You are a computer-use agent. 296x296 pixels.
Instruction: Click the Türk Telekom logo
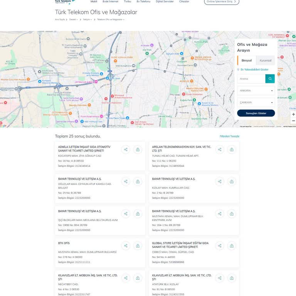pos(65,2)
